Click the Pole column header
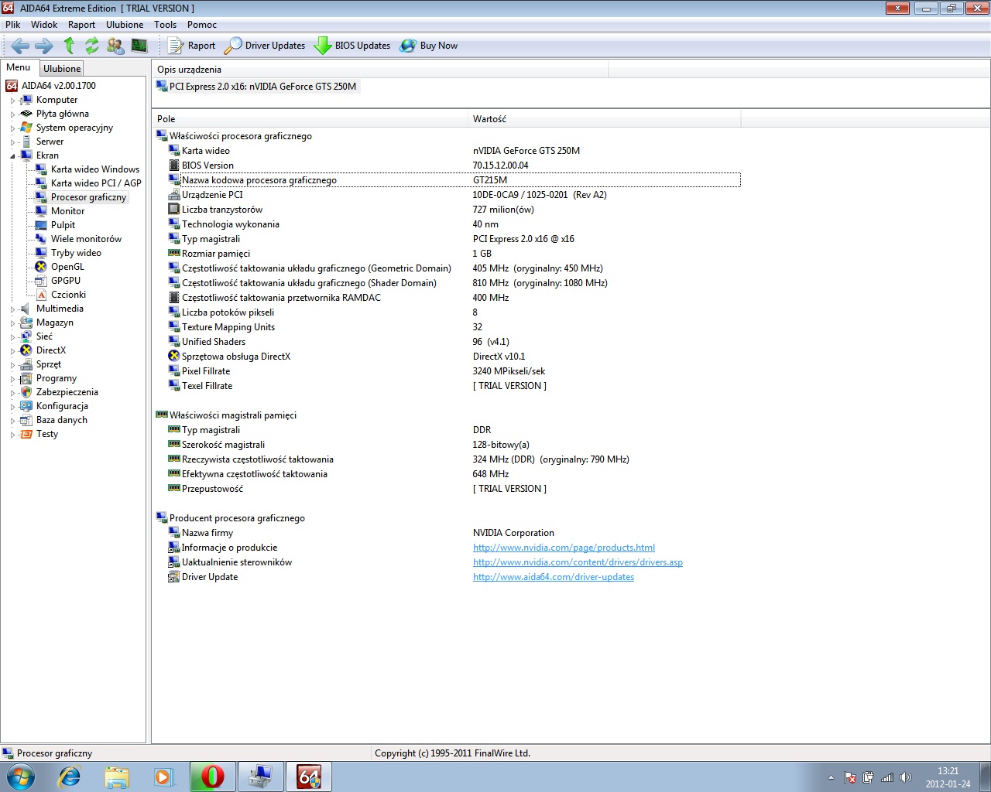991x792 pixels. [310, 119]
